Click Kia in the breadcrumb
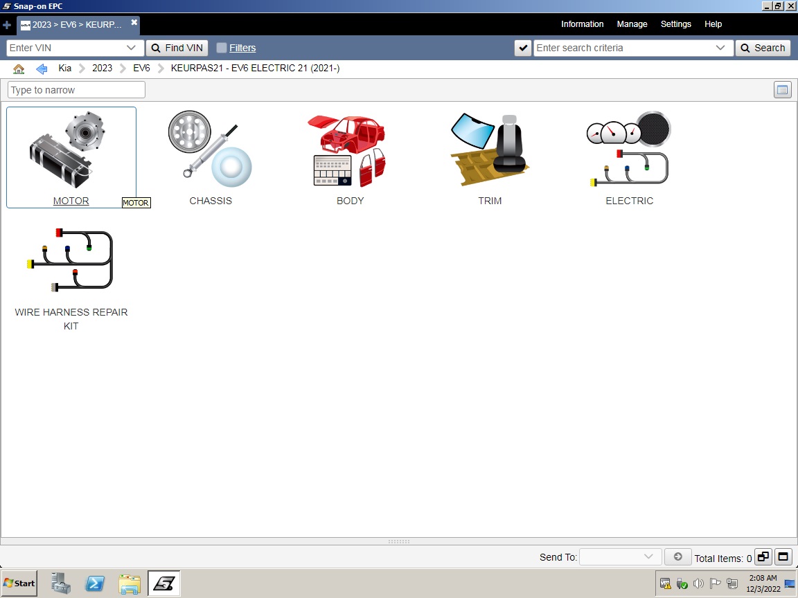 click(x=64, y=68)
